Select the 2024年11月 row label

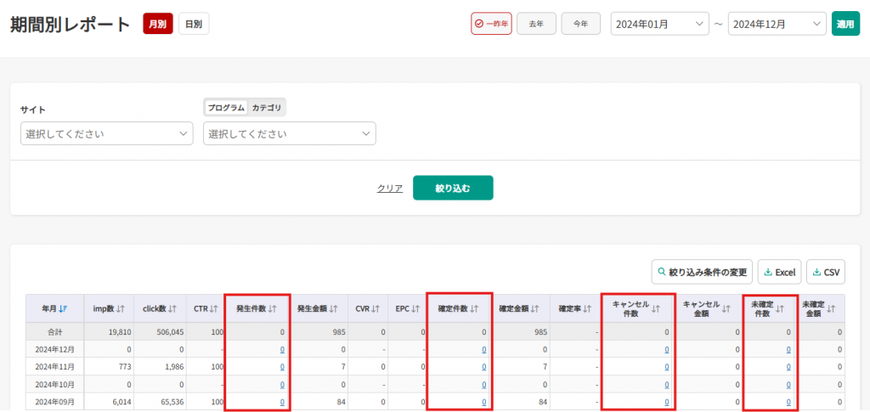[x=54, y=366]
